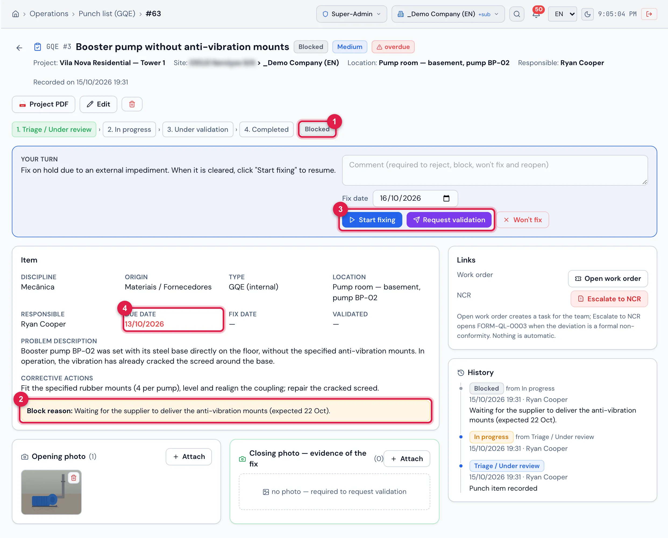
Task: Click the red overdue badge
Action: [x=393, y=47]
